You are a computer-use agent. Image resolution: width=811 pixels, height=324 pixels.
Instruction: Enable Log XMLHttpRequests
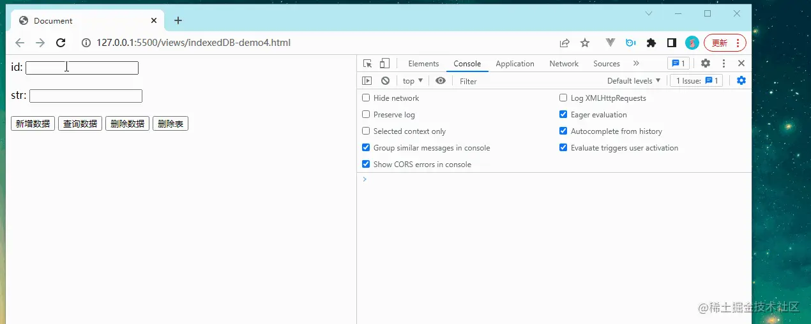(563, 98)
